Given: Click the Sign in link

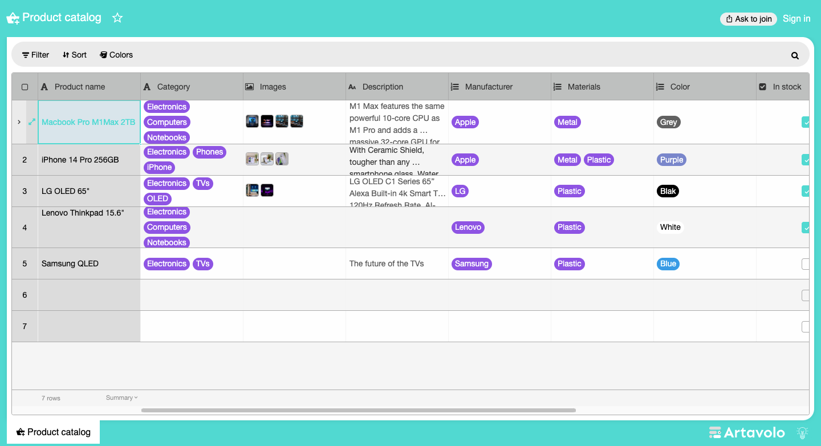Looking at the screenshot, I should coord(796,18).
